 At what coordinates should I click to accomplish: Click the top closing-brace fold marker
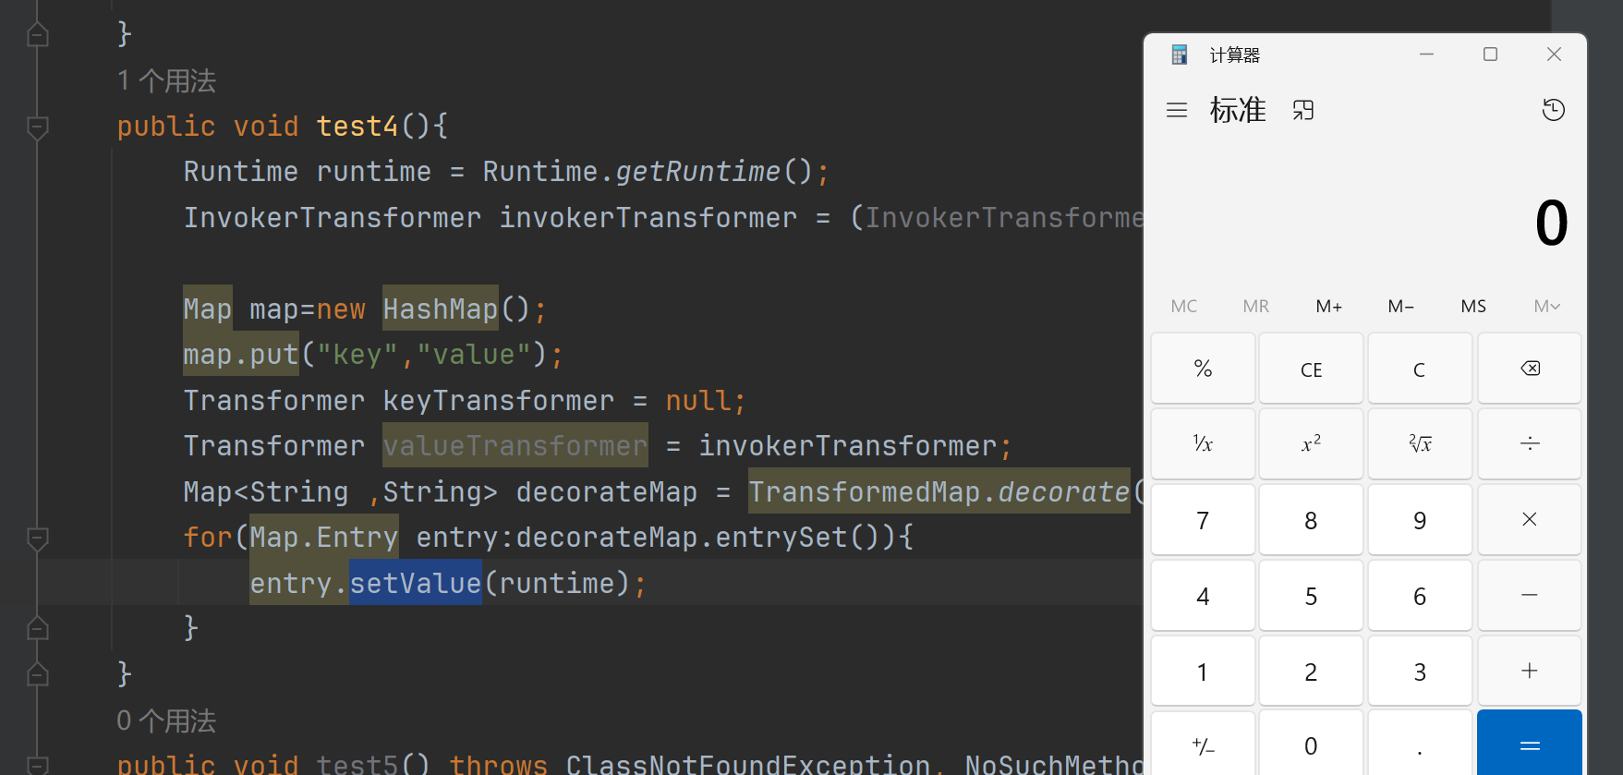38,35
